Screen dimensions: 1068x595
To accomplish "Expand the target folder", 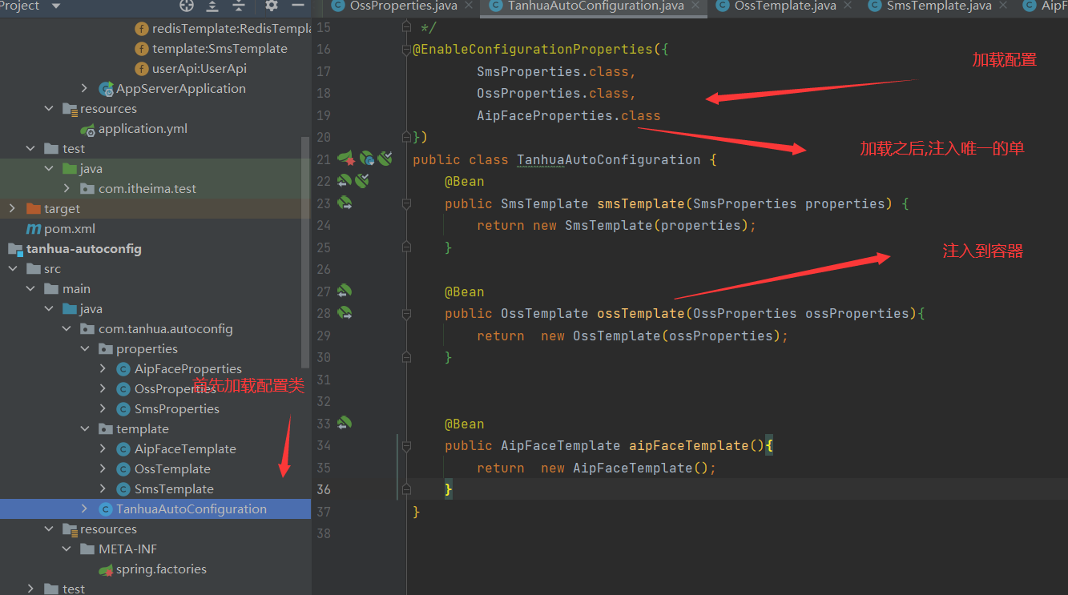I will 13,209.
